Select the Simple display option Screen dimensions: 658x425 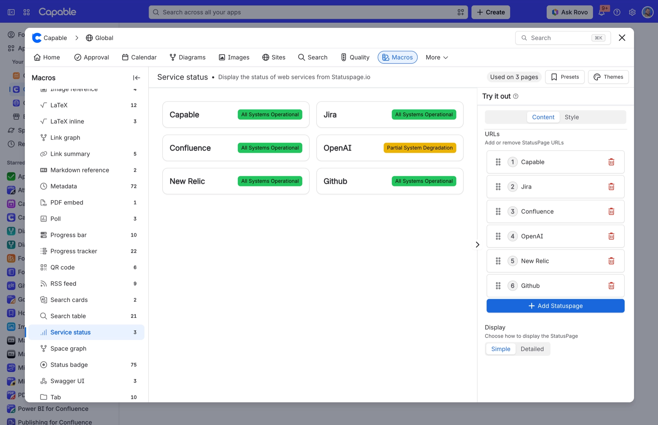point(501,349)
